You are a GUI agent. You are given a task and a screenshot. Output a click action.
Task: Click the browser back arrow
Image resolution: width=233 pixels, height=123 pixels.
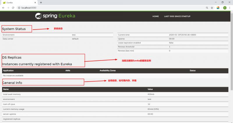3,8
